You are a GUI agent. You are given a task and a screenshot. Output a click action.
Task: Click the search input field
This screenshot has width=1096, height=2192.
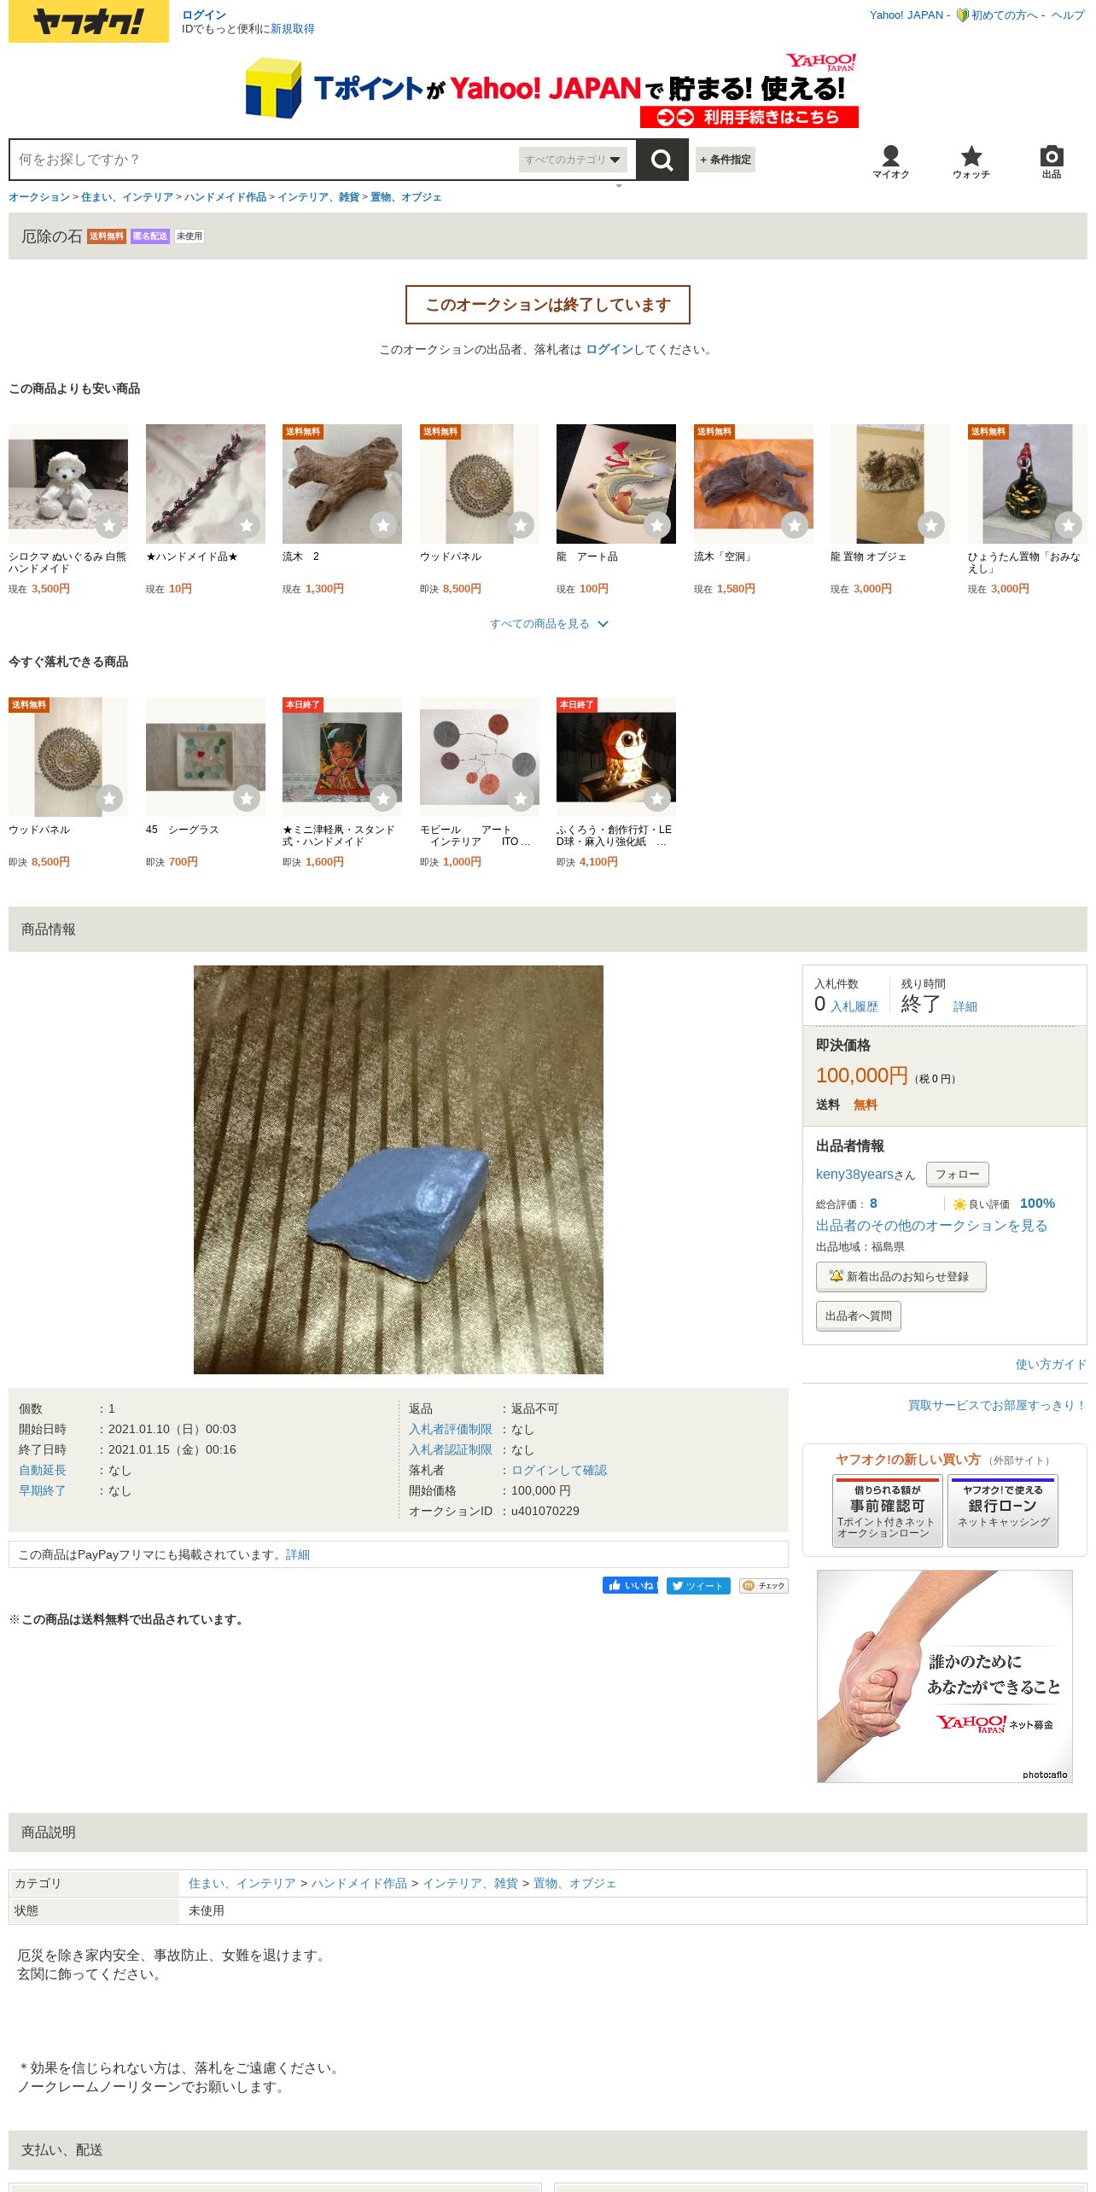pos(265,160)
